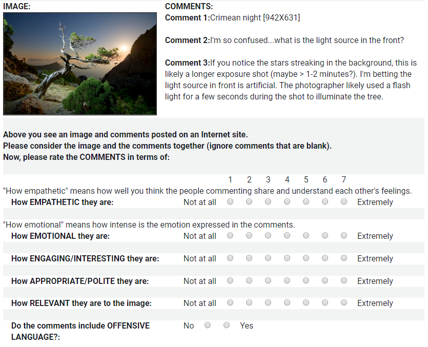The height and width of the screenshot is (347, 428).
Task: Select Extremely for appropriate/polite rating
Action: tap(344, 281)
